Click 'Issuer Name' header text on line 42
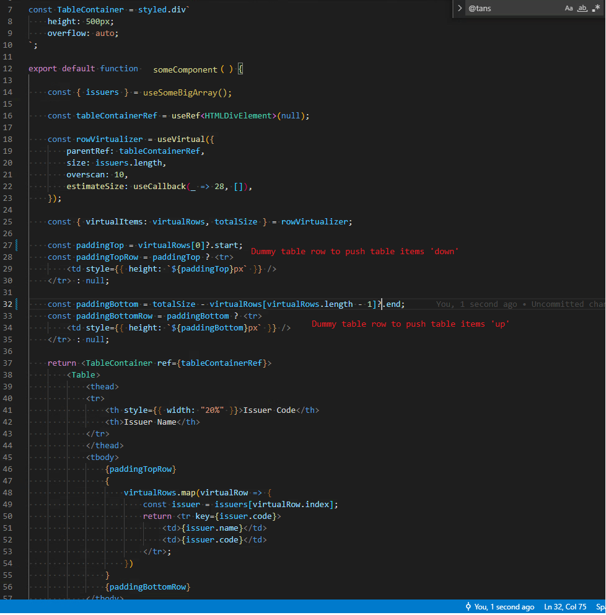Viewport: 606px width, 615px height. click(150, 422)
